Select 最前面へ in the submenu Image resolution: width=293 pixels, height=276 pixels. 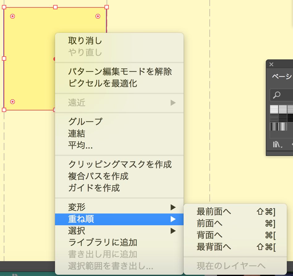[x=235, y=212]
